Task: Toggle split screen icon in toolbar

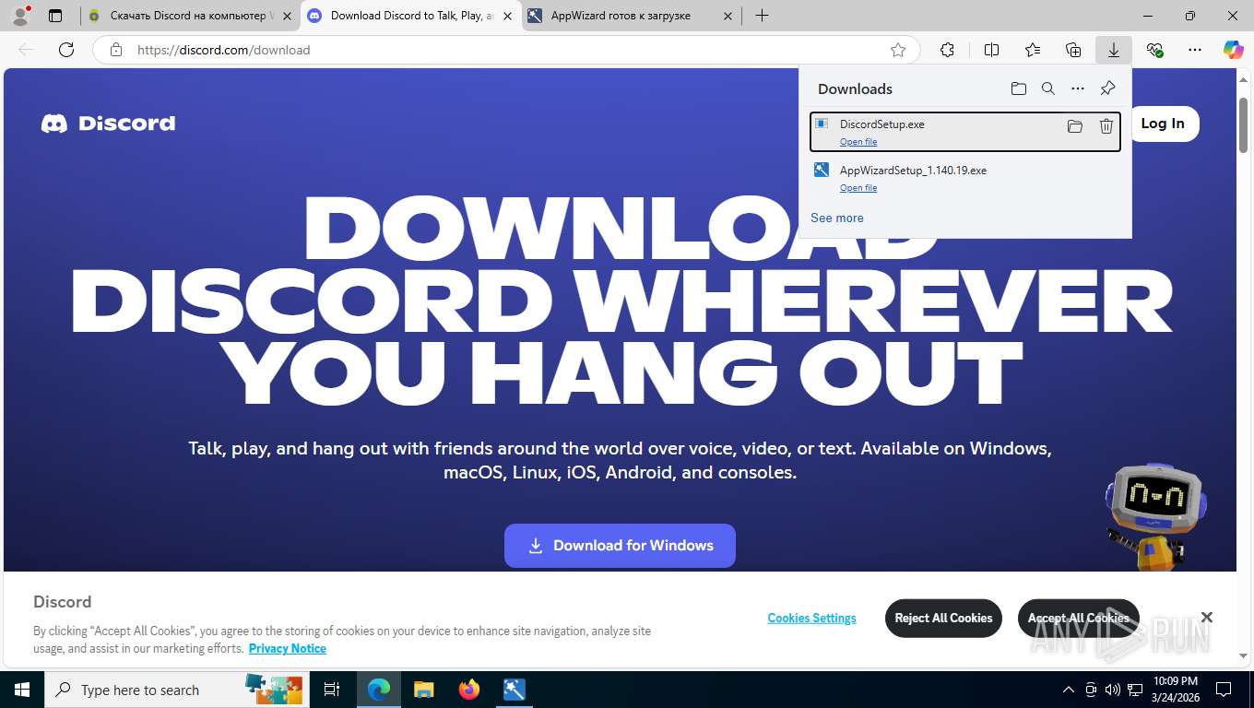Action: point(991,50)
